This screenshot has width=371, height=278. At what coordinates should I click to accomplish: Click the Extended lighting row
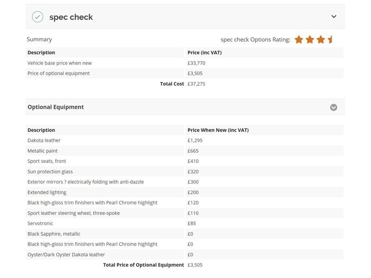point(185,192)
